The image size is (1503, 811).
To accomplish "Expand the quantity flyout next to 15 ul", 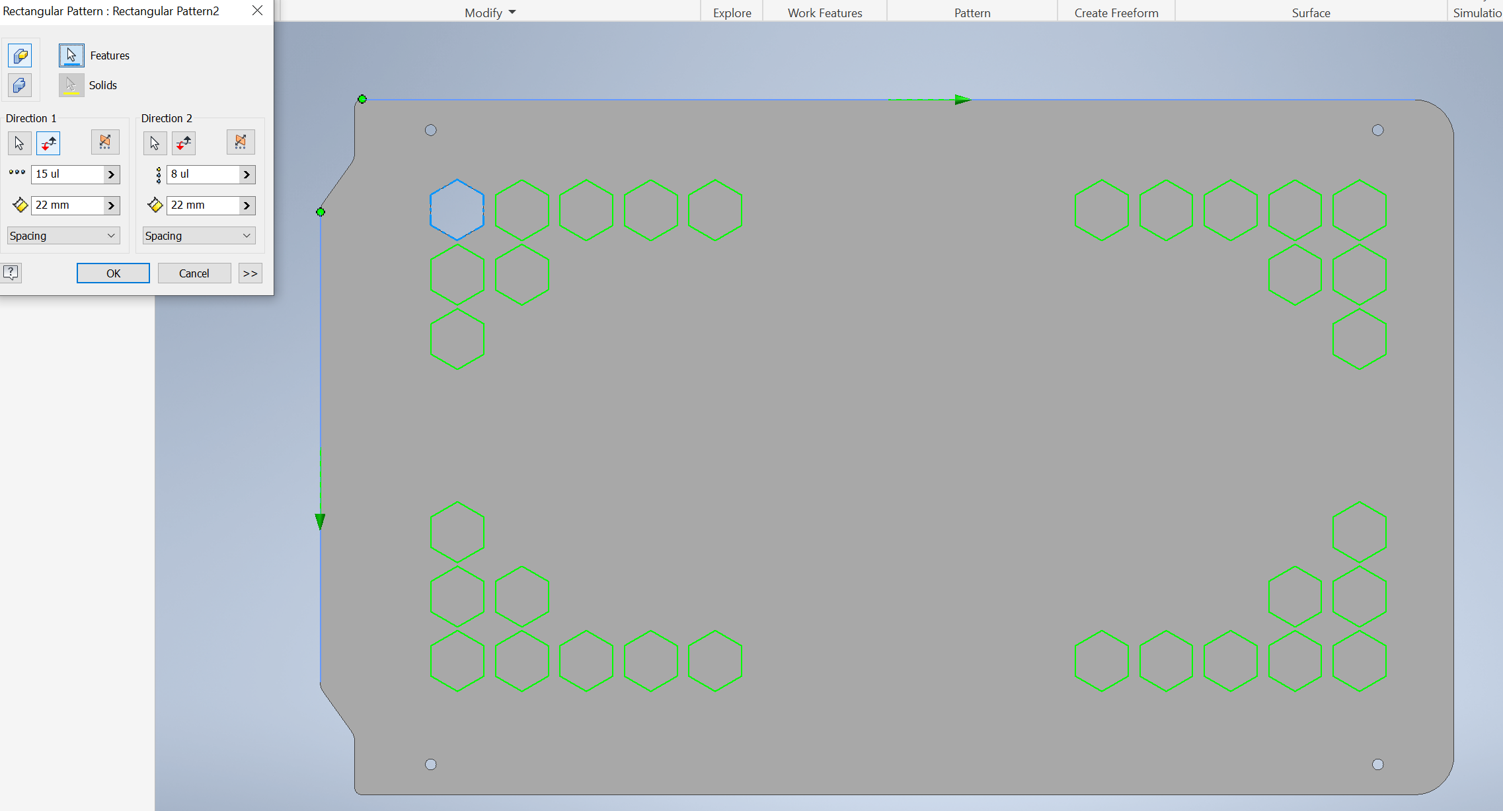I will click(x=112, y=174).
